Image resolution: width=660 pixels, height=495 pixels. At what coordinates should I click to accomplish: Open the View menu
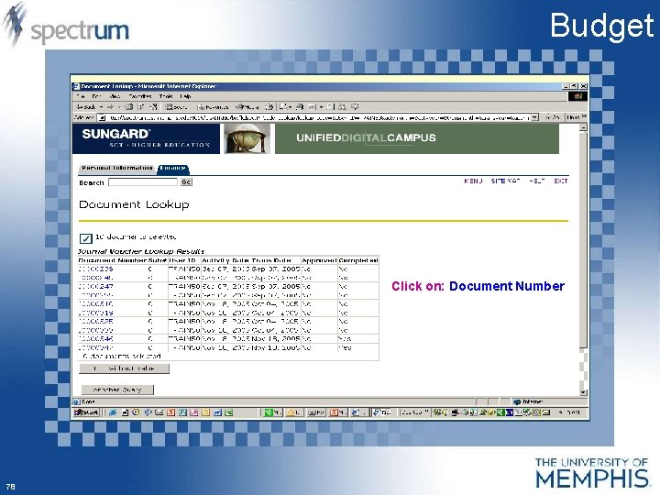click(114, 96)
